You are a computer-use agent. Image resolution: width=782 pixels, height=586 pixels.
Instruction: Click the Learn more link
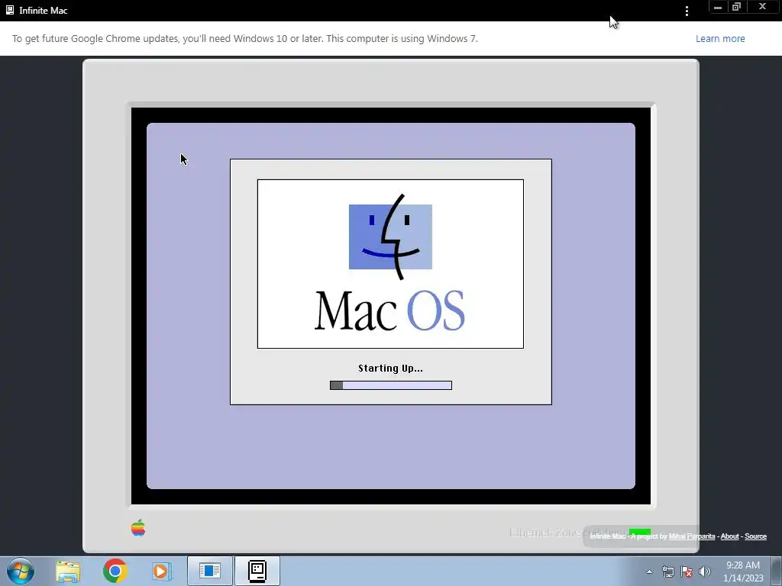[719, 38]
